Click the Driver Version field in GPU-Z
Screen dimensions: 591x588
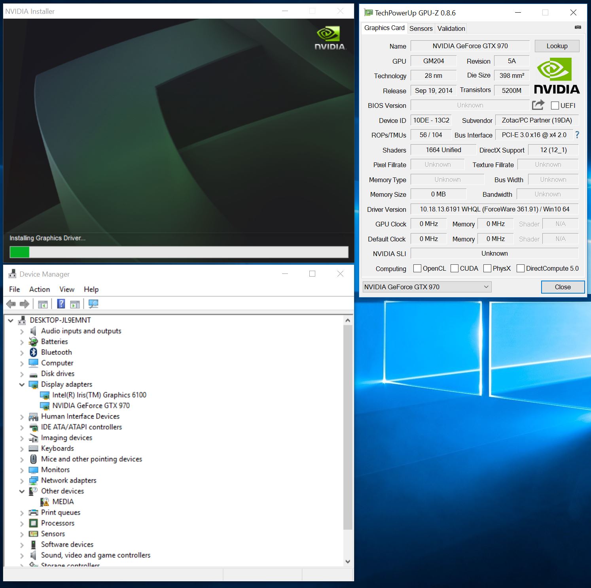tap(494, 209)
